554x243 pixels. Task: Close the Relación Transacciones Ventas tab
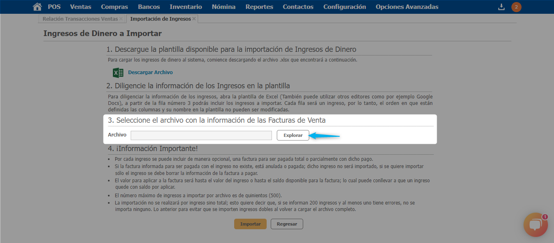coord(121,19)
